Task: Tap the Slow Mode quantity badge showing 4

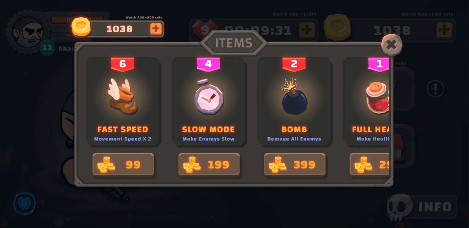Action: point(208,64)
